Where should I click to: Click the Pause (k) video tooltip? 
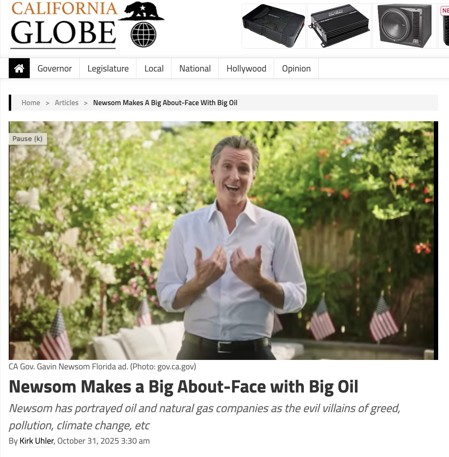(x=28, y=139)
